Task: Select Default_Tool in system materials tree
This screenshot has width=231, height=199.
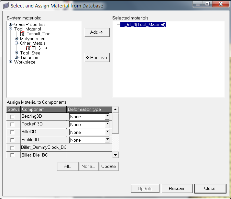Action: coord(39,34)
